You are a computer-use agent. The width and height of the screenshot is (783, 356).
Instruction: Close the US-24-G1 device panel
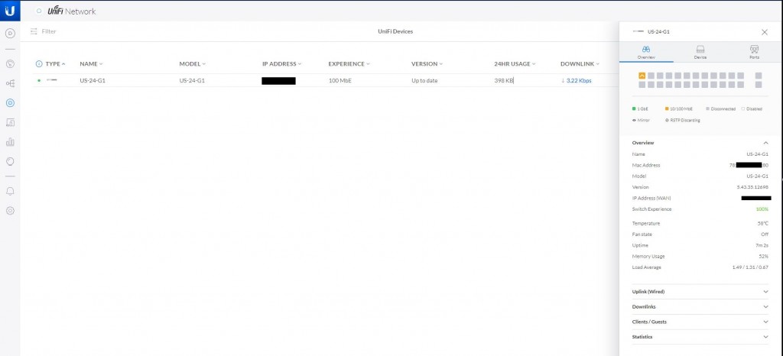click(x=765, y=32)
